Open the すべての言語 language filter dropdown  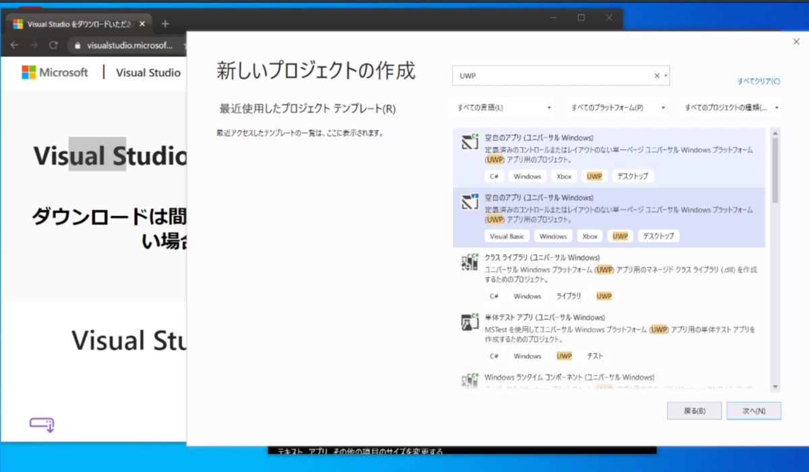(x=503, y=107)
